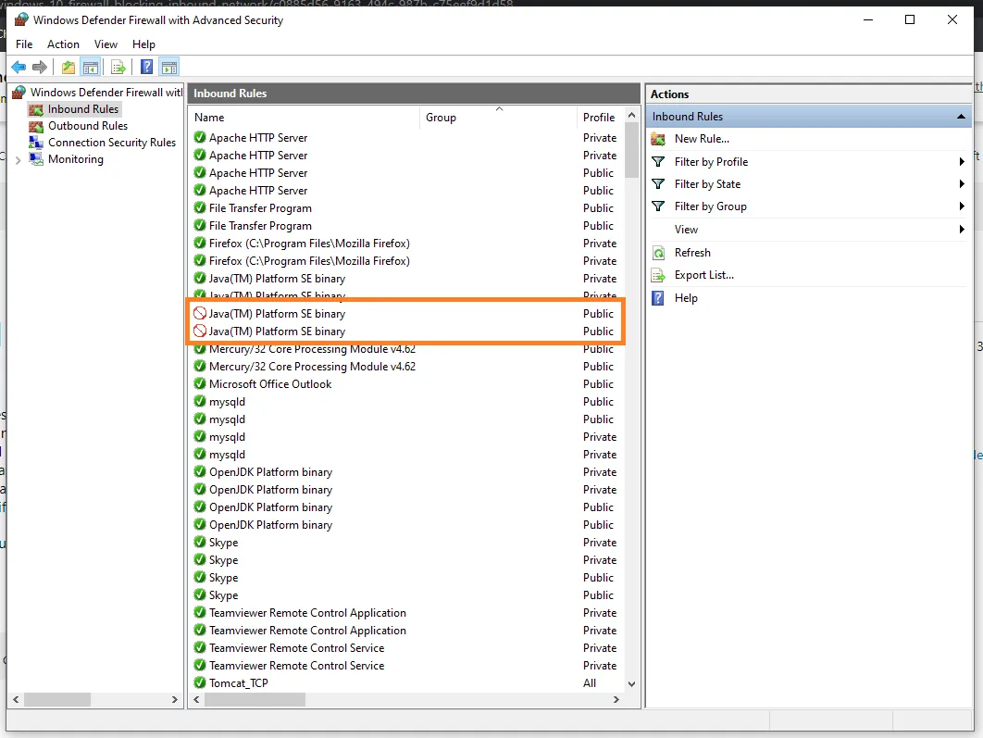Select the first File Transfer Program rule
Image resolution: width=983 pixels, height=738 pixels.
coord(406,208)
